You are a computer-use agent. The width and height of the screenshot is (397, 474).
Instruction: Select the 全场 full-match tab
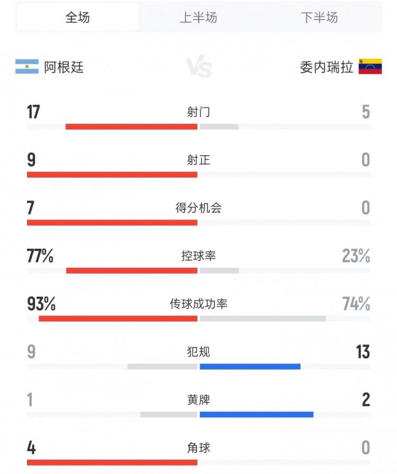click(x=78, y=17)
